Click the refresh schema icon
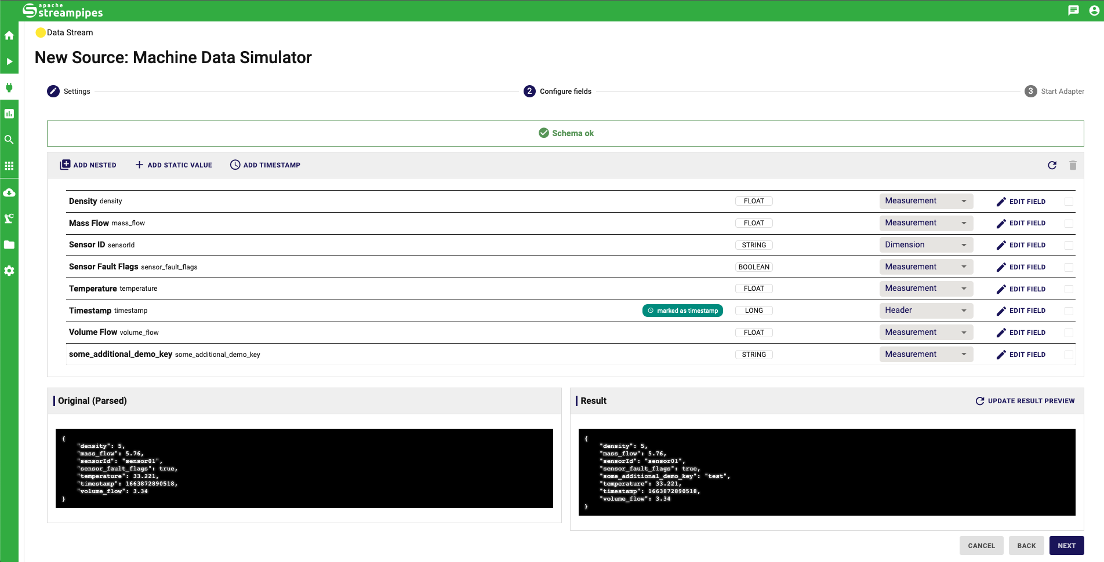Image resolution: width=1104 pixels, height=562 pixels. click(1052, 165)
